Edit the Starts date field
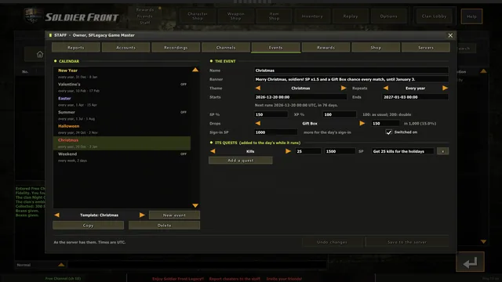This screenshot has width=502, height=282. (x=300, y=97)
